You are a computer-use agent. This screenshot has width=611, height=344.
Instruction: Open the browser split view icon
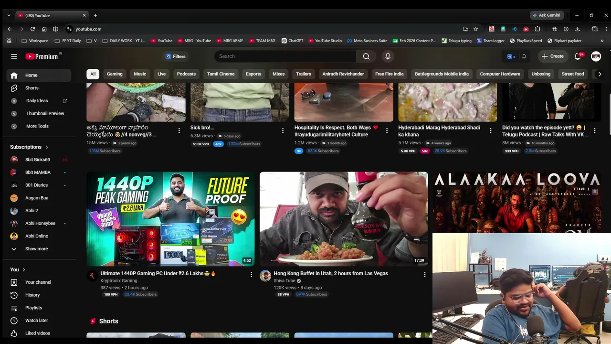(55, 29)
